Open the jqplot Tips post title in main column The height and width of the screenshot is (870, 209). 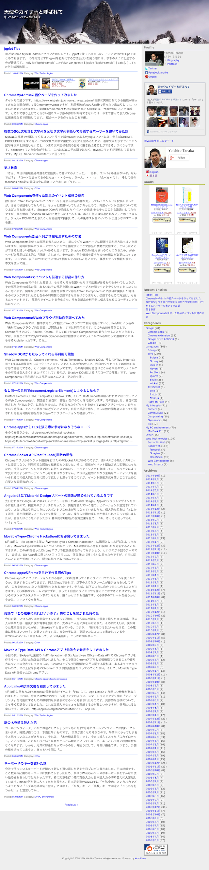pos(12,49)
